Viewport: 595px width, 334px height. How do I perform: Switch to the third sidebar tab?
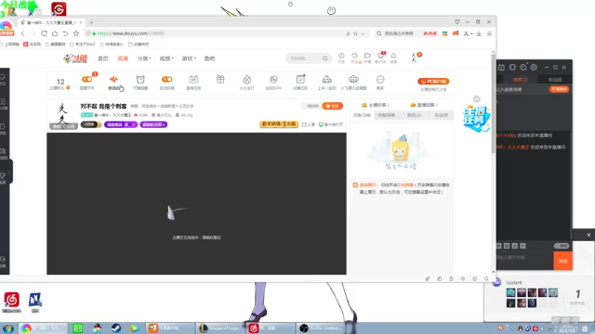[x=414, y=115]
